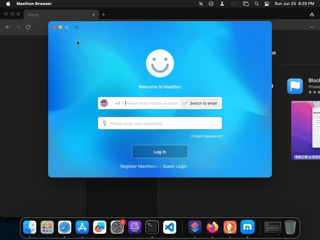Focus the password input field
This screenshot has height=240, width=320.
coord(160,123)
